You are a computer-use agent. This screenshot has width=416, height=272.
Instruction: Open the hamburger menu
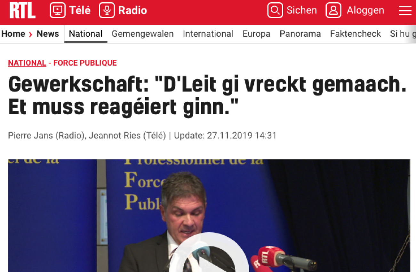point(405,11)
